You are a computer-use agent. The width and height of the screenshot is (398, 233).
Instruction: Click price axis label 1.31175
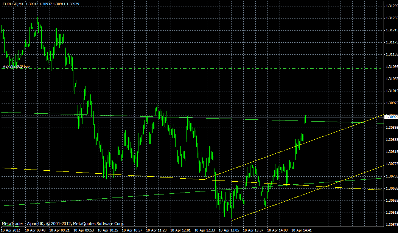[x=391, y=42]
